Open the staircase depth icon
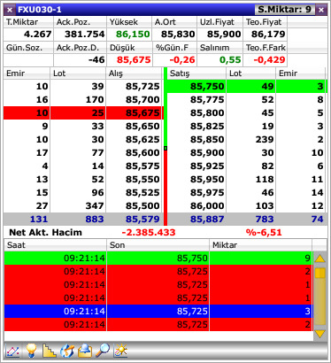Image resolution: width=331 pixels, height=363 pixels. pyautogui.click(x=49, y=351)
